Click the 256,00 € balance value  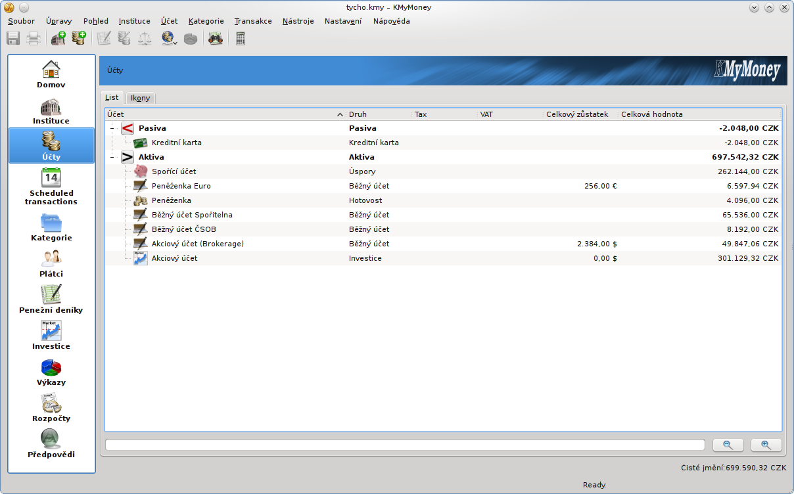click(601, 186)
